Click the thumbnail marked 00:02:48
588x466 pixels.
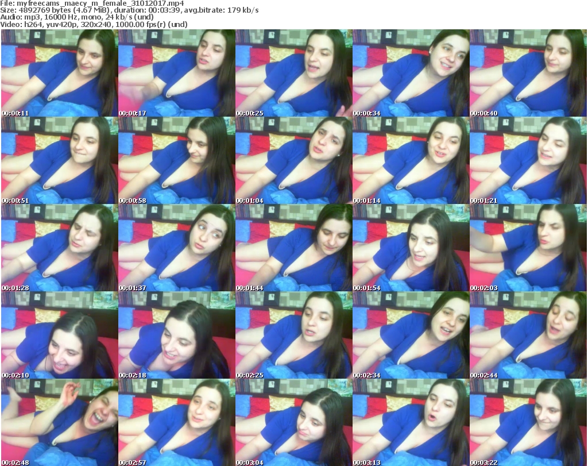59,422
